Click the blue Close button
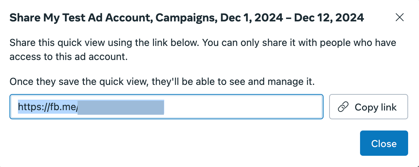The width and height of the screenshot is (419, 167). click(x=384, y=143)
